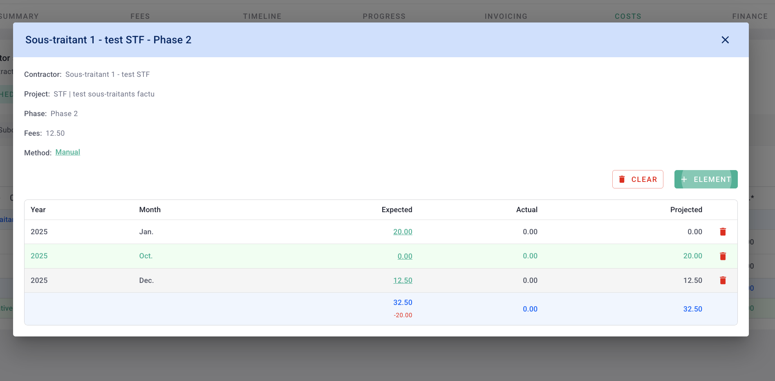Open the Fees tab
The height and width of the screenshot is (381, 775).
[x=140, y=16]
